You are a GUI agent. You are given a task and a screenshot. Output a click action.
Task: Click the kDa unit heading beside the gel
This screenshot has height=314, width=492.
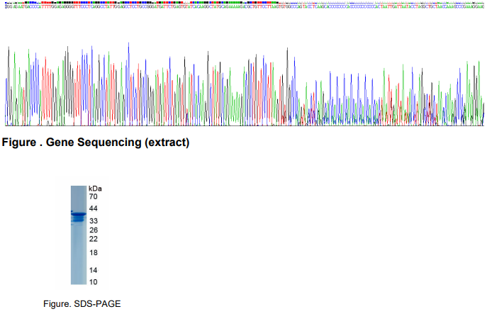click(x=96, y=189)
